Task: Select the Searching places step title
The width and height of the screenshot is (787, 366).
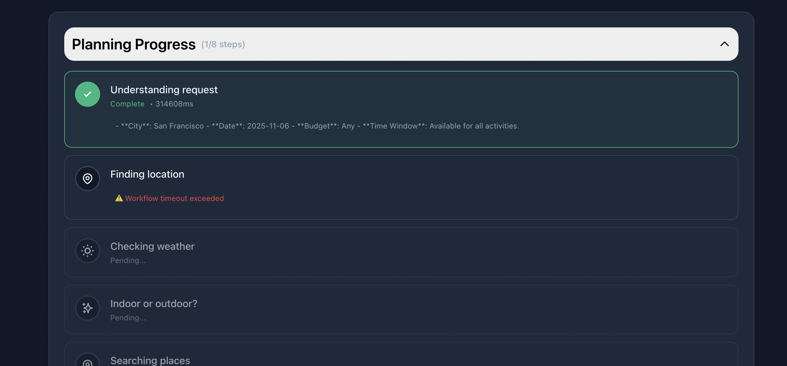Action: (x=150, y=361)
